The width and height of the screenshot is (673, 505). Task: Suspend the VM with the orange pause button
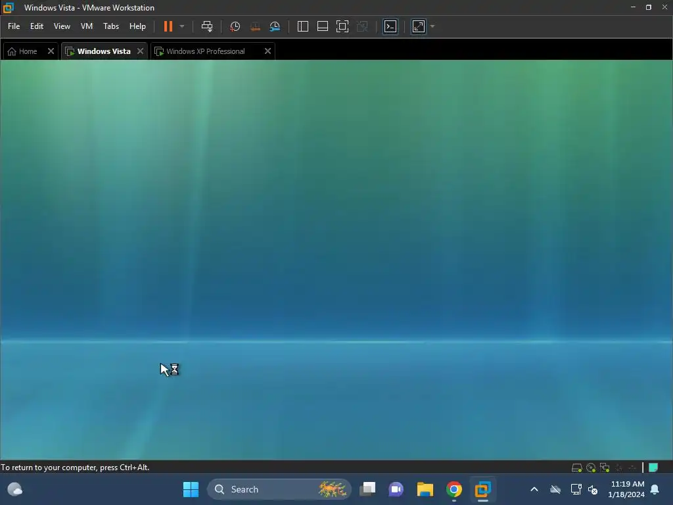click(x=168, y=26)
